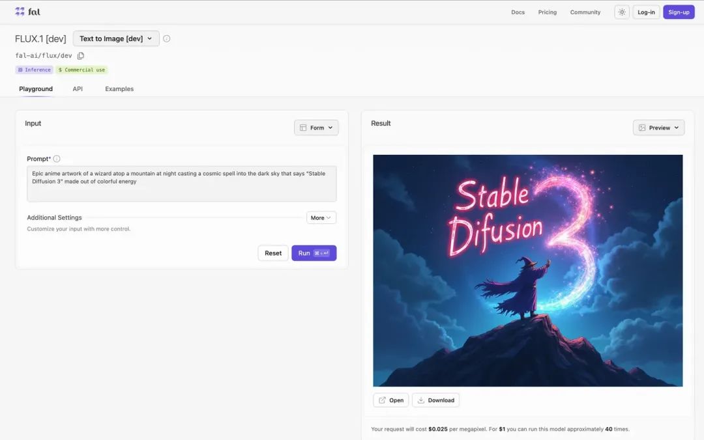Click the $0.025 cost text
Viewport: 704px width, 440px height.
point(438,429)
